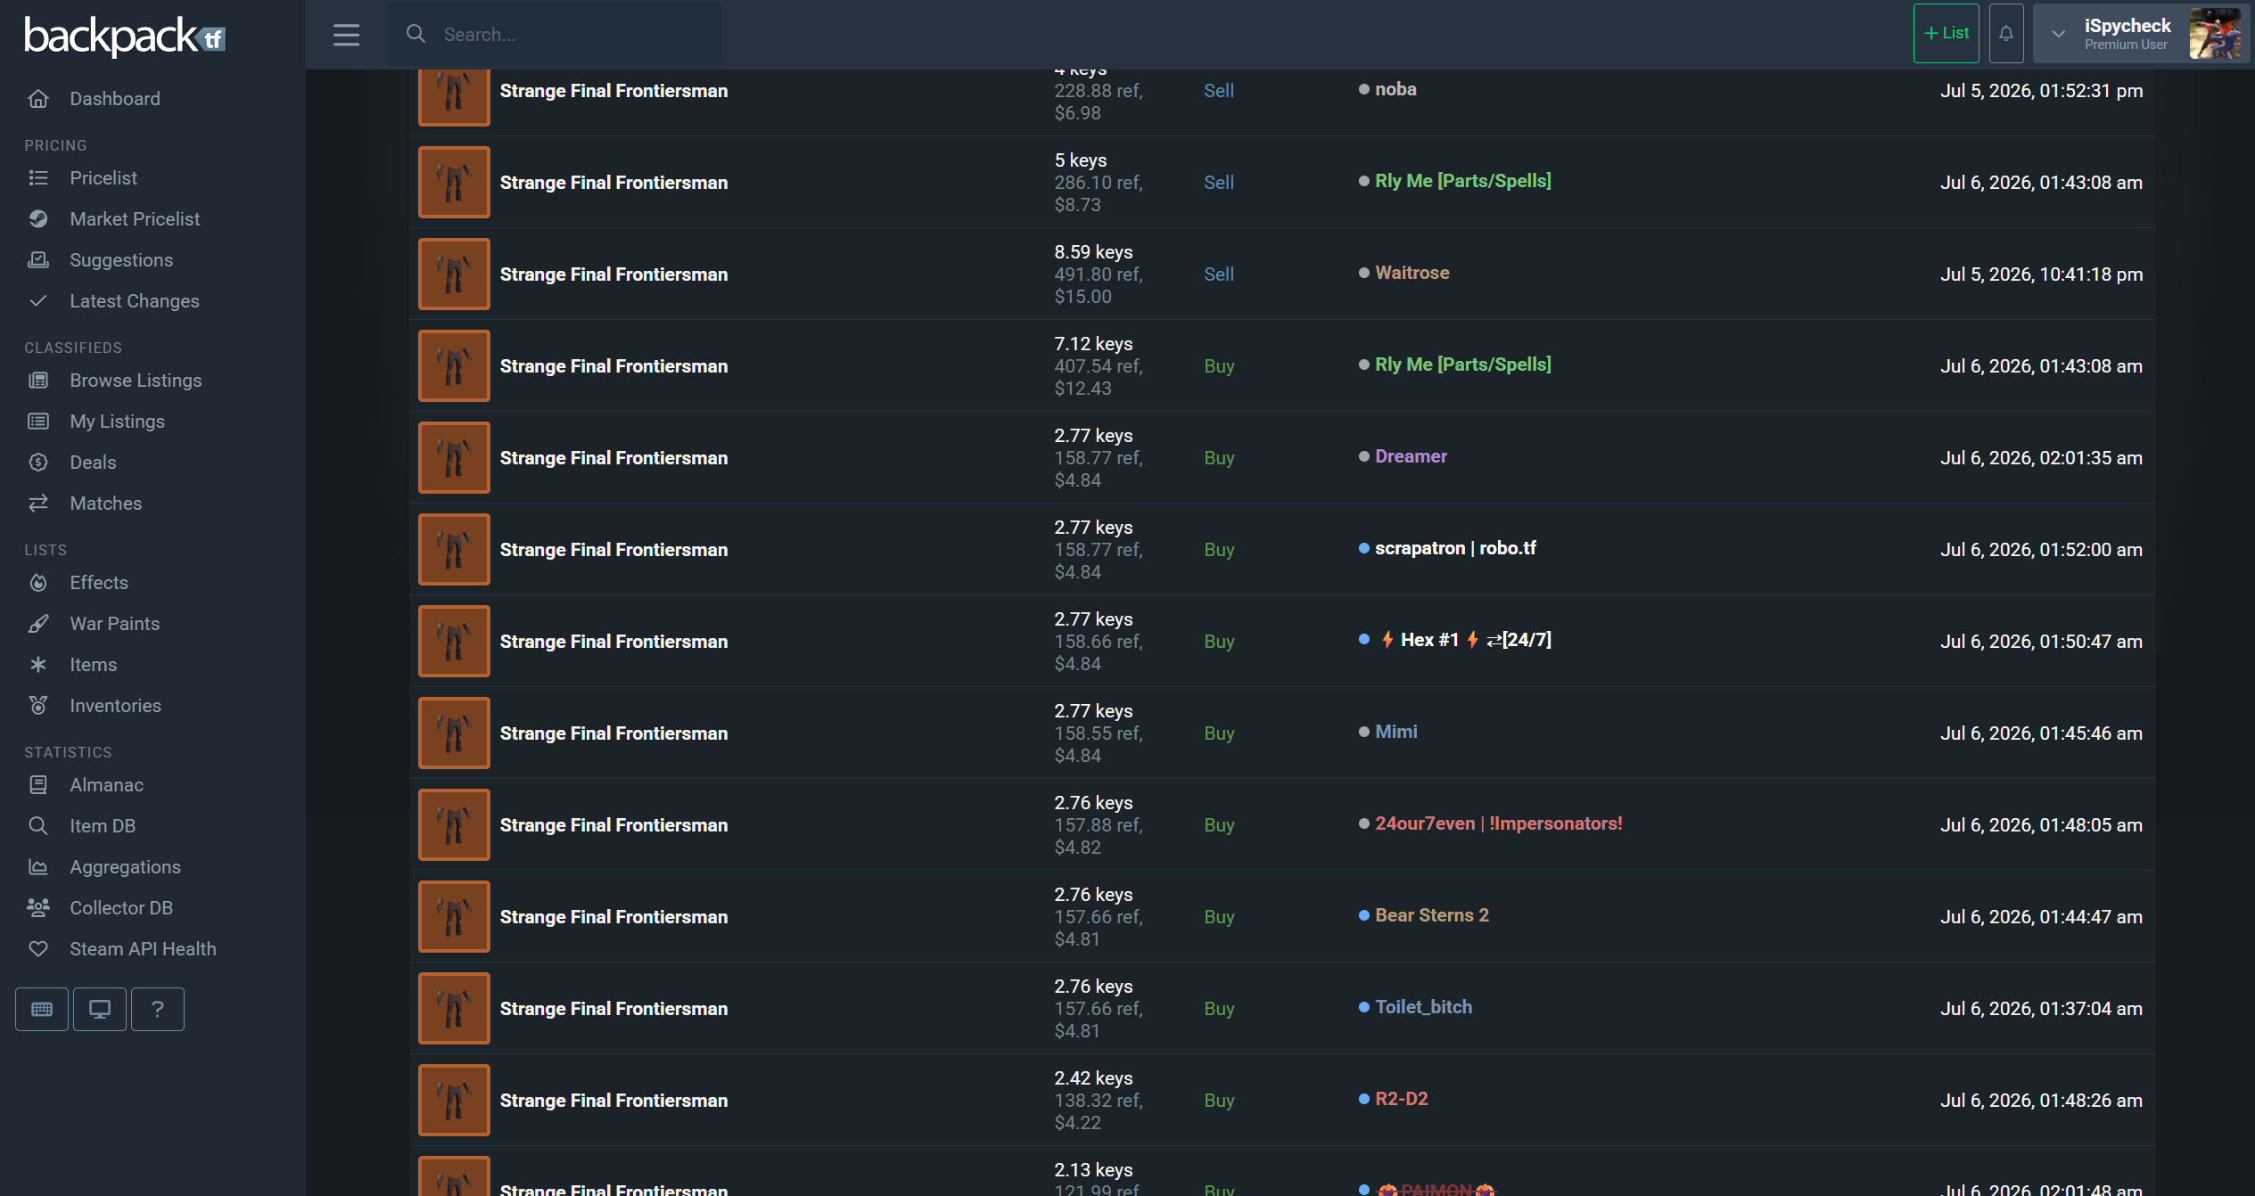Screen dimensions: 2255x1196
Task: Click the My Listings icon
Action: pos(38,422)
